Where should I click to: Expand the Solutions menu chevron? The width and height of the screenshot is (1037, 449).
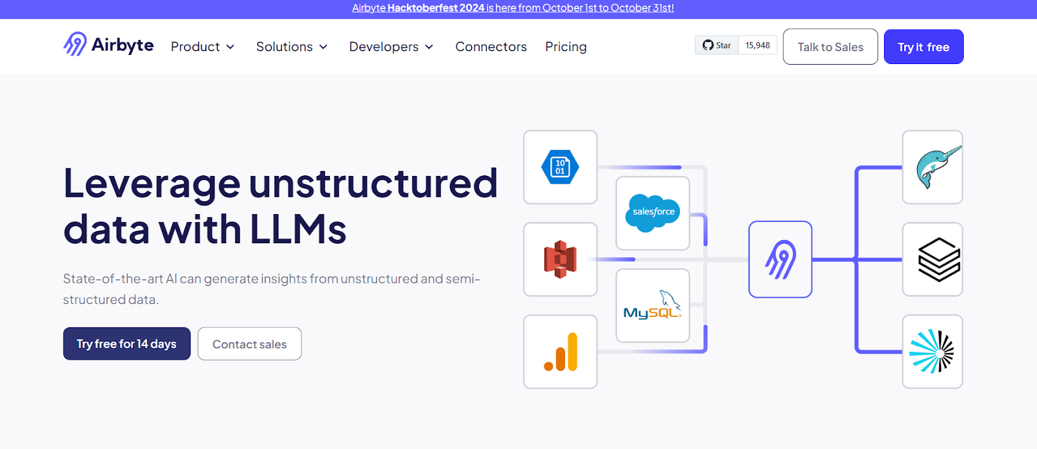click(x=323, y=47)
